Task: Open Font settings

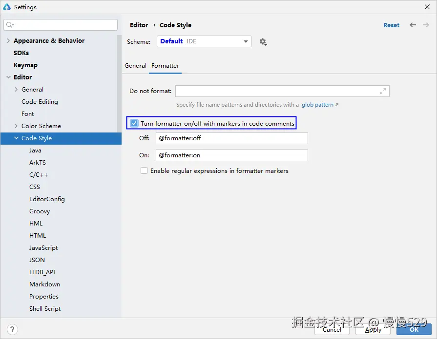Action: coord(28,114)
